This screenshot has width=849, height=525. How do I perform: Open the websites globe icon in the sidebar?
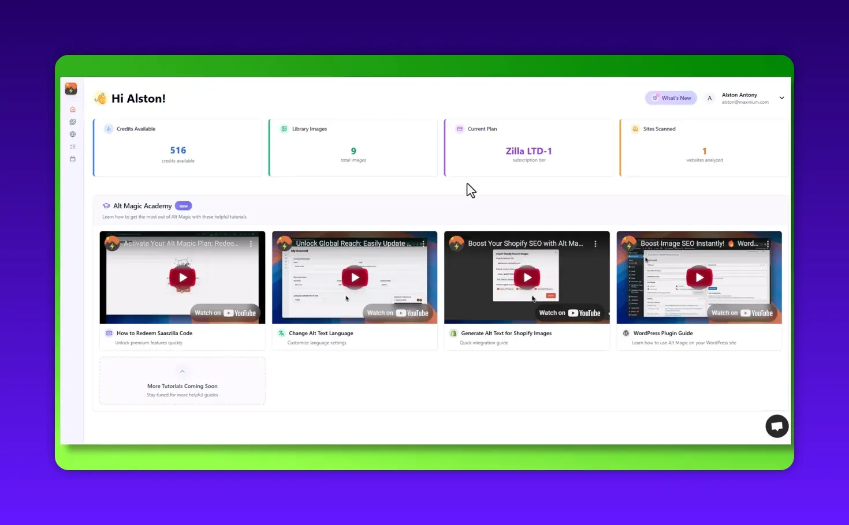click(72, 134)
